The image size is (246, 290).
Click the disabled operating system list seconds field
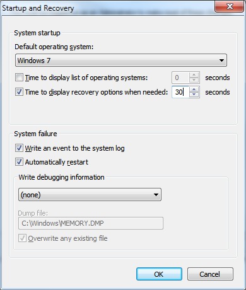click(180, 78)
